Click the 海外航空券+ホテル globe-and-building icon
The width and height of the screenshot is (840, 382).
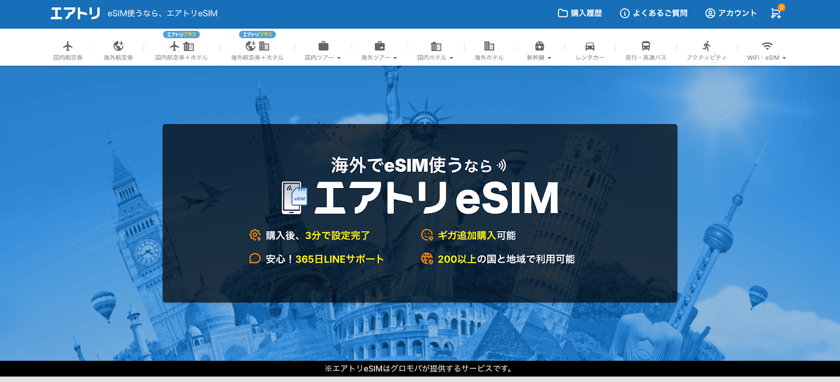point(257,46)
